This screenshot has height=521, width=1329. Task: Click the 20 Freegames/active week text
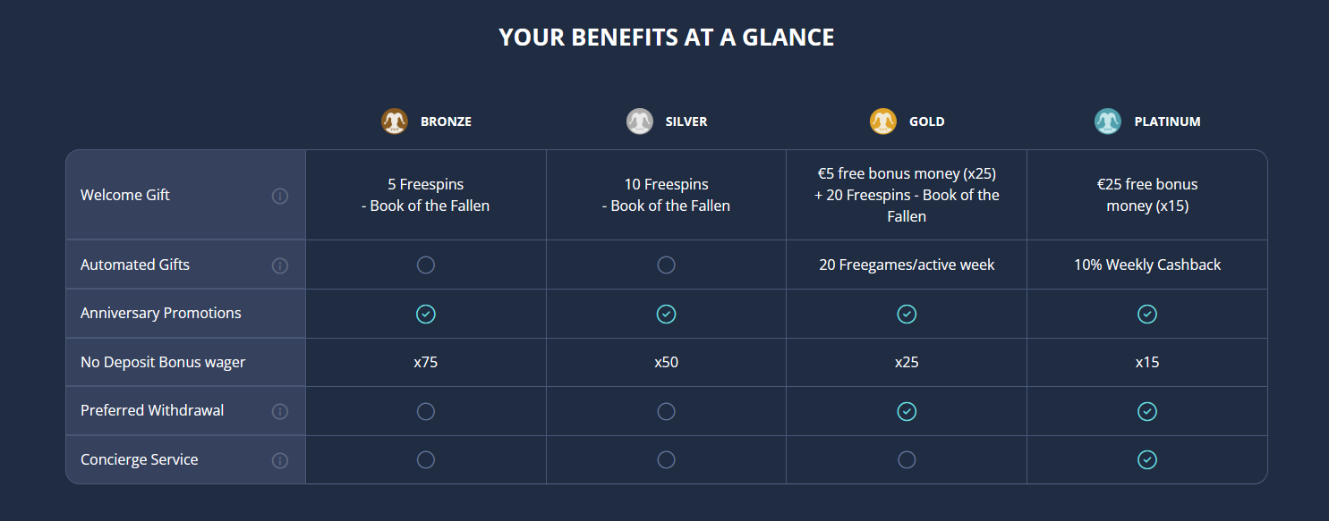point(907,265)
